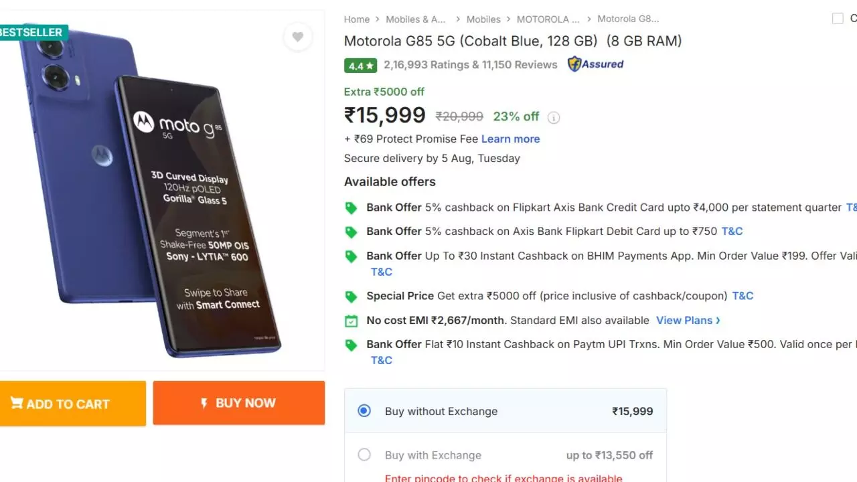Click the tag icon beside Paytm UPI offer
857x482 pixels.
point(351,345)
